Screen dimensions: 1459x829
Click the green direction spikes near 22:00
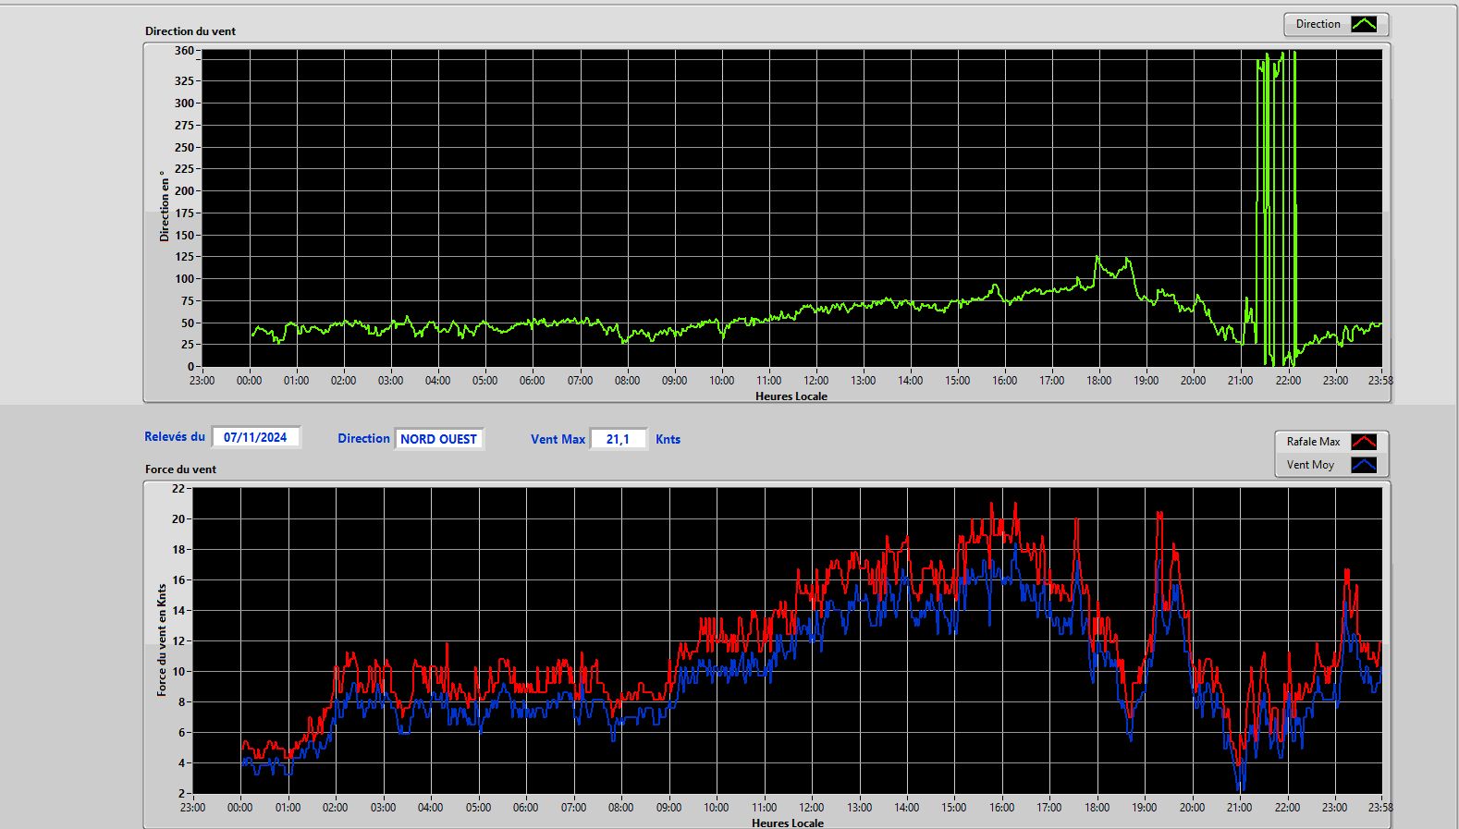point(1277,208)
